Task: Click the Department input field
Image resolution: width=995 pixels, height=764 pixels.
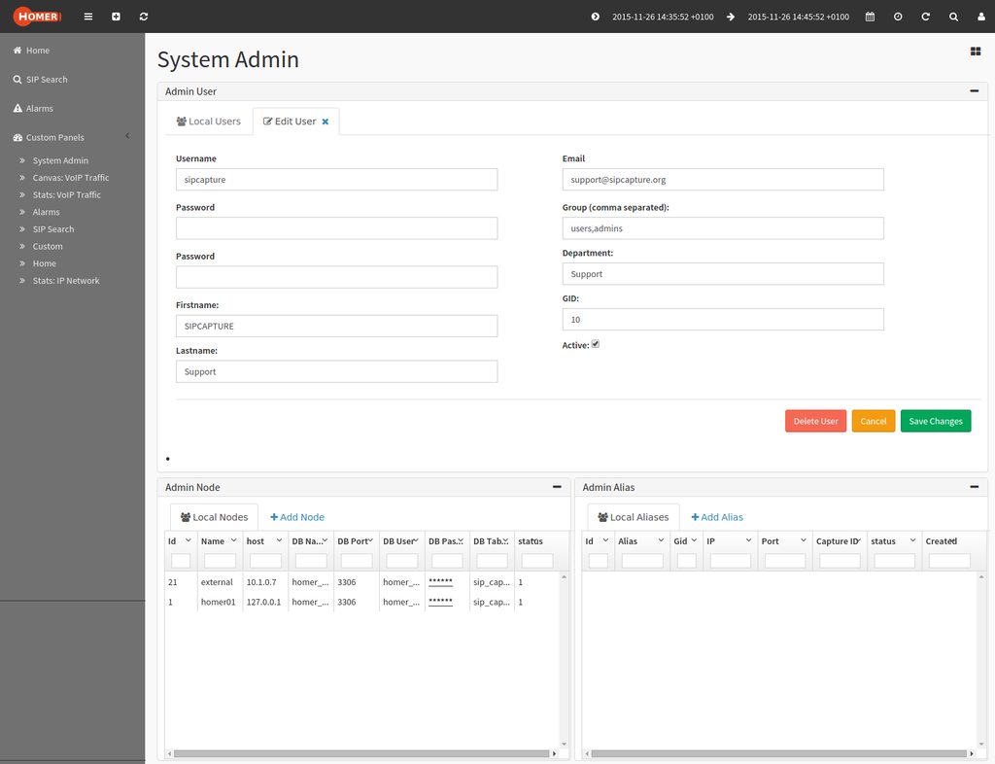Action: [723, 274]
